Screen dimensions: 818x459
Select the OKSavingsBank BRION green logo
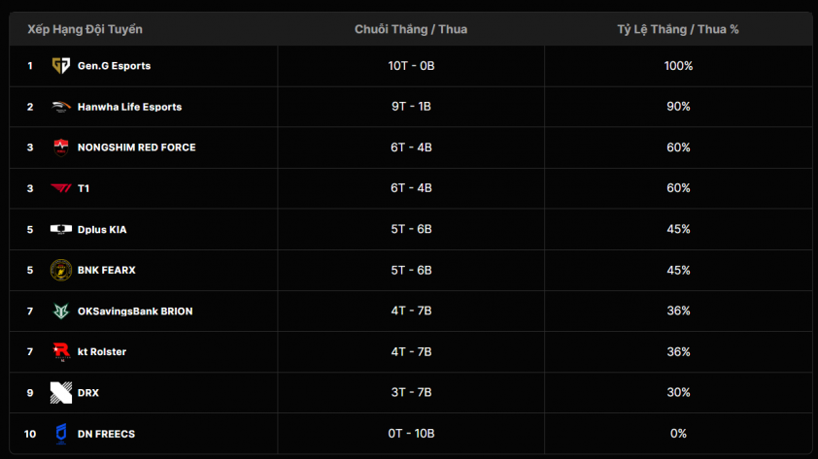pyautogui.click(x=61, y=311)
